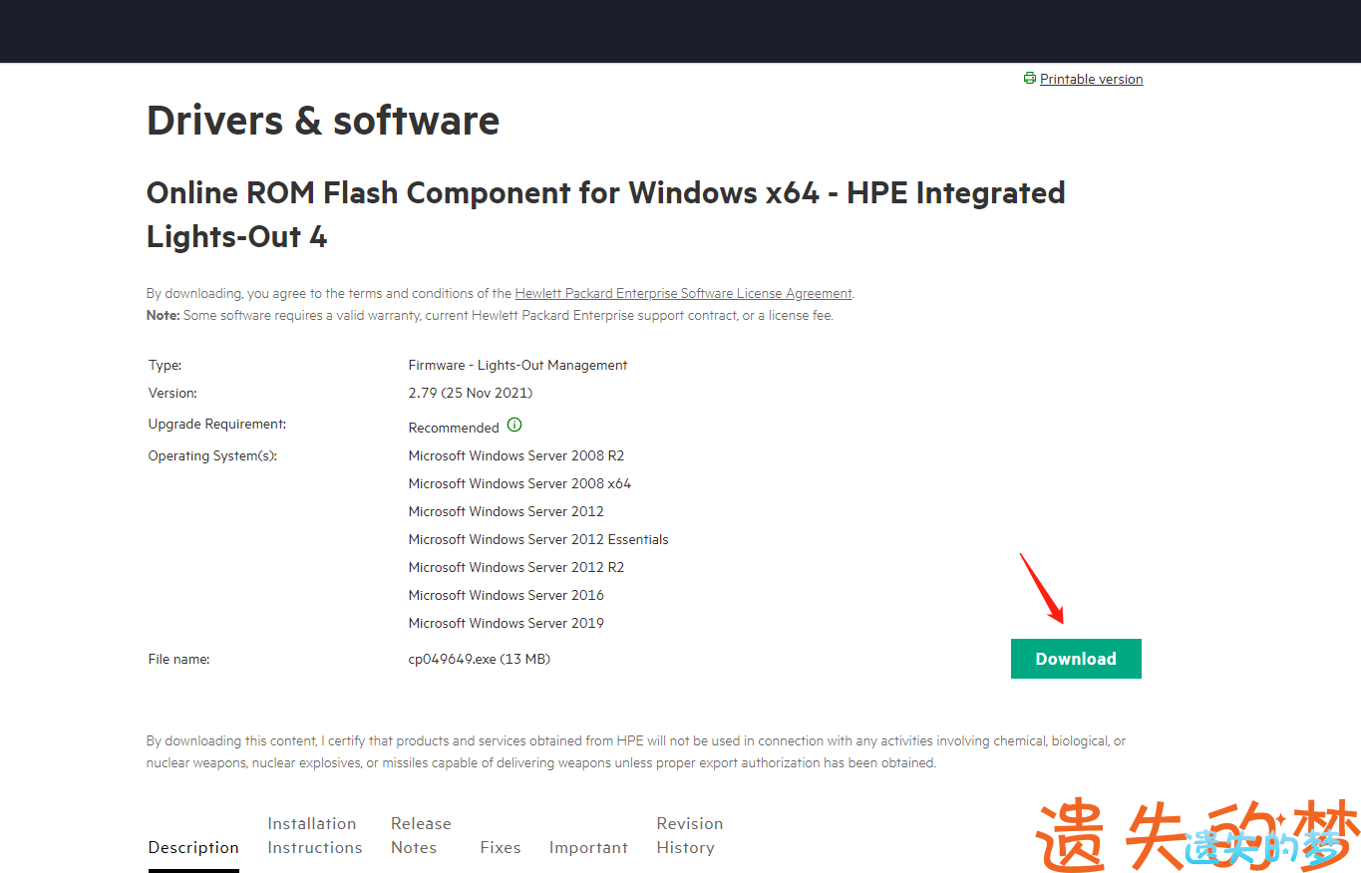Open the Revision History tab
1361x873 pixels.
click(690, 835)
